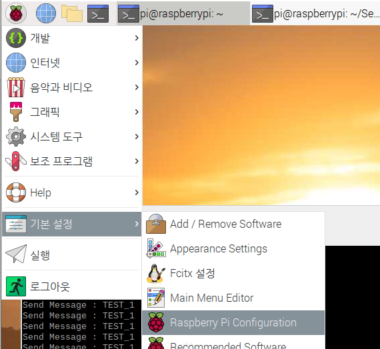This screenshot has width=380, height=349.
Task: Click the first Send Message : TEST_1 terminal line
Action: [79, 304]
